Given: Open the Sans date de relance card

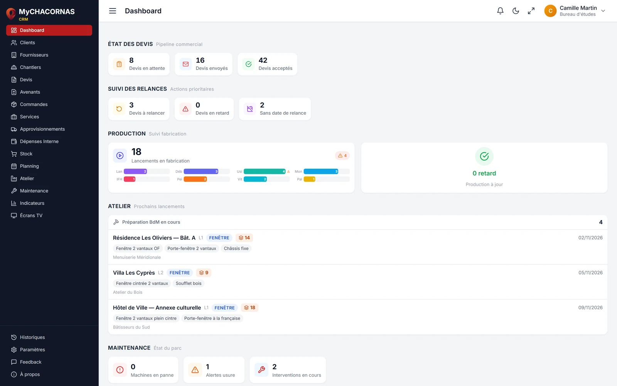Looking at the screenshot, I should pyautogui.click(x=275, y=109).
